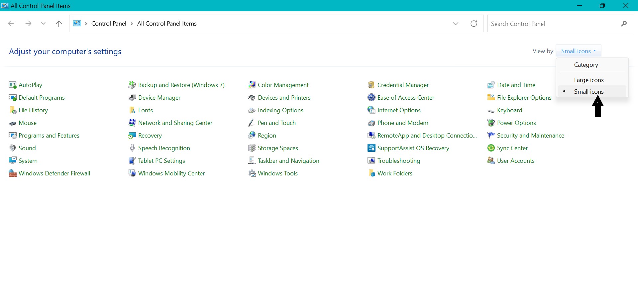Viewport: 638px width, 305px height.
Task: Open the AutoPlay icon
Action: [x=13, y=85]
